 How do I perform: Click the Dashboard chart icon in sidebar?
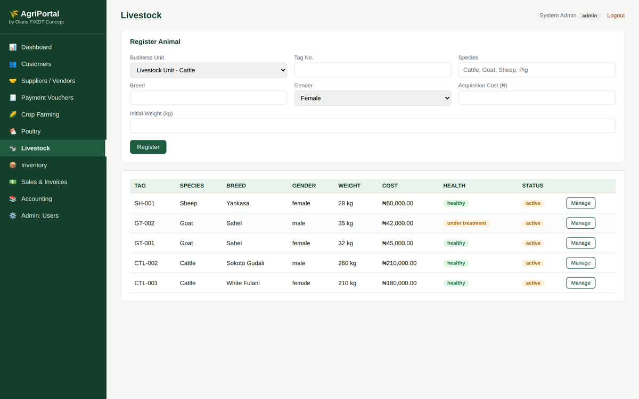point(13,47)
